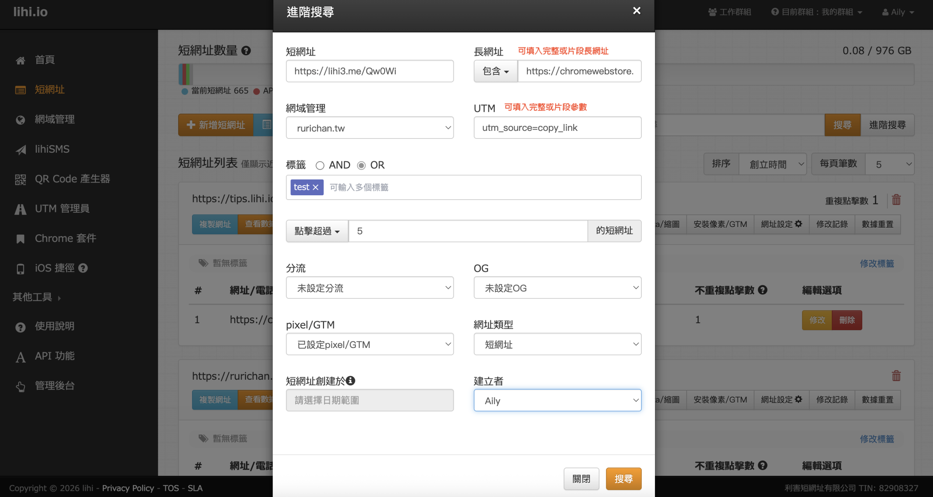Click the trash icon beside 重複點擊數

896,200
